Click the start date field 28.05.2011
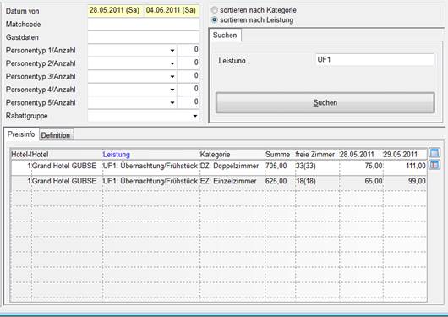Screen dimensions: 448x317 114,10
